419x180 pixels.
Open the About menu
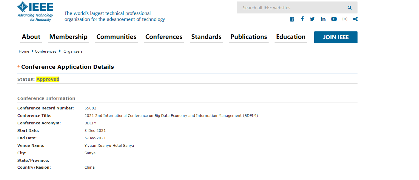point(31,37)
